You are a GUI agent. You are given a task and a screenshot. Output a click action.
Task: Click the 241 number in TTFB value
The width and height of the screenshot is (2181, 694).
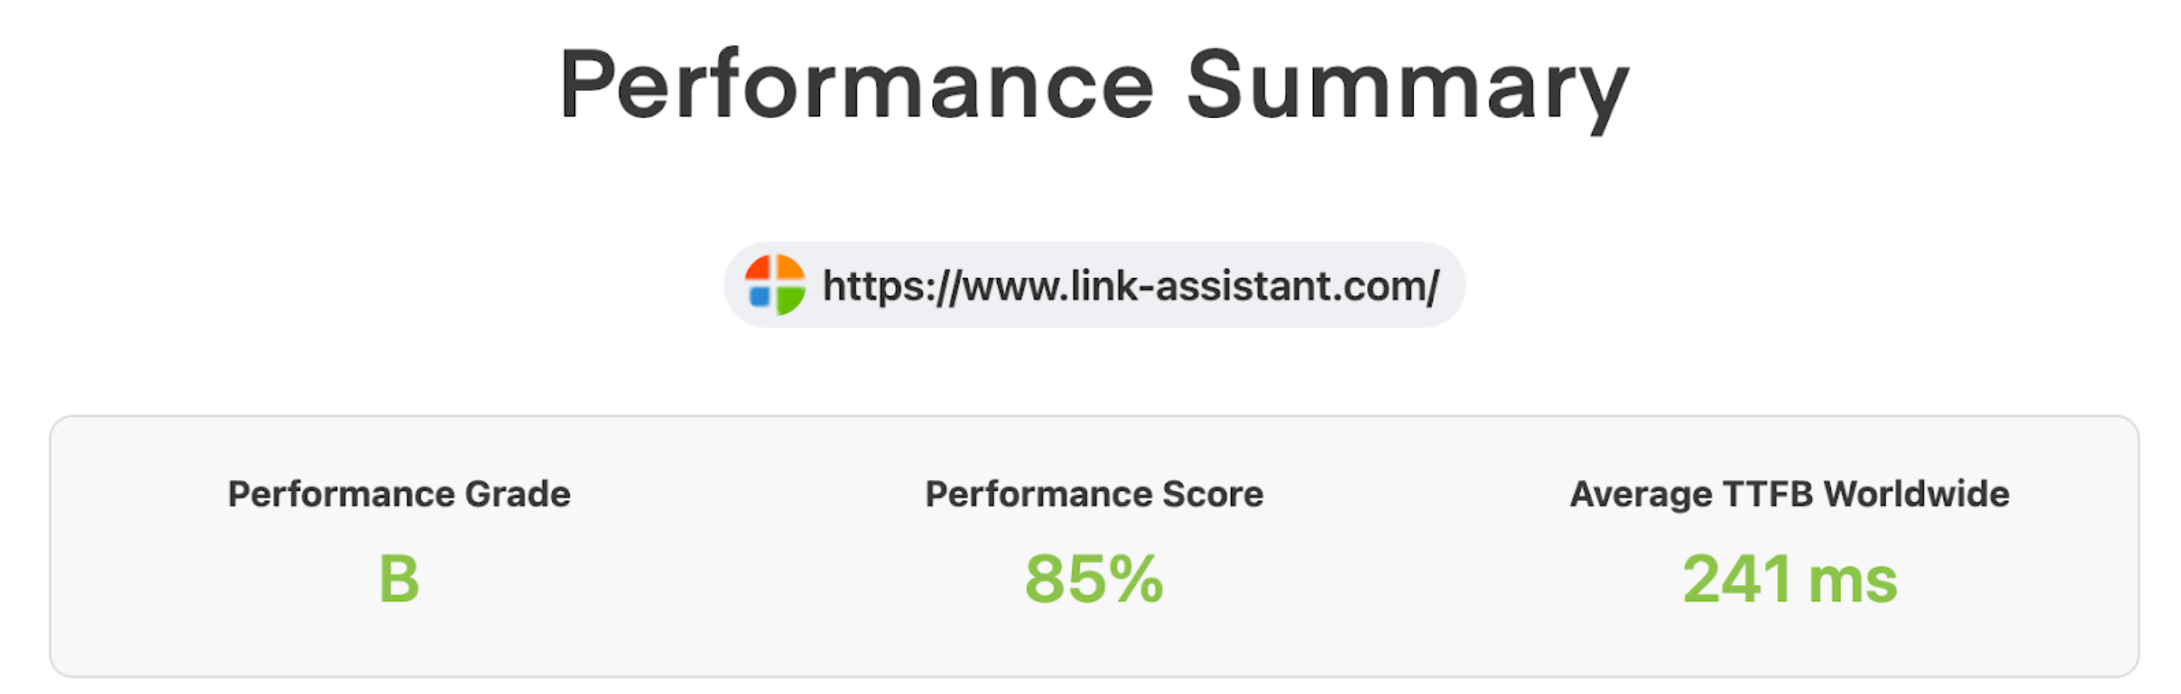coord(1737,579)
